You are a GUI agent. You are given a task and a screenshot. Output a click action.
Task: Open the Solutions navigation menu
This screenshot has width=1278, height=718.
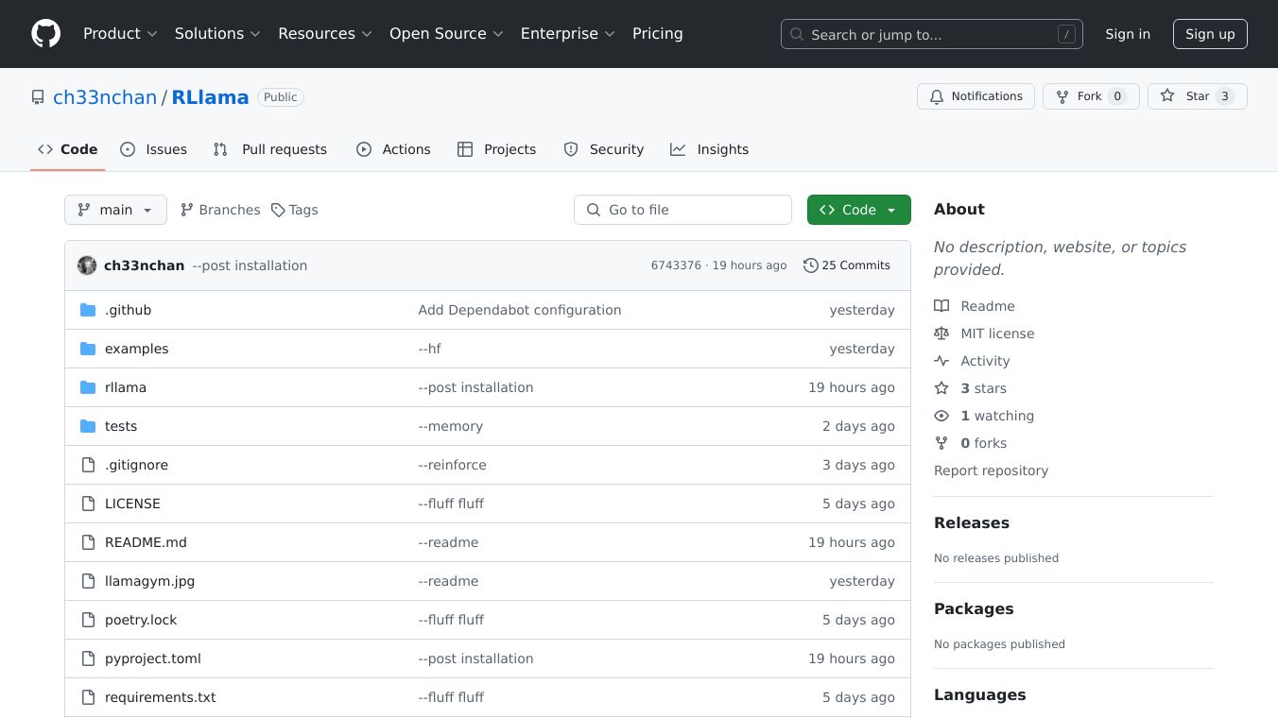tap(217, 34)
